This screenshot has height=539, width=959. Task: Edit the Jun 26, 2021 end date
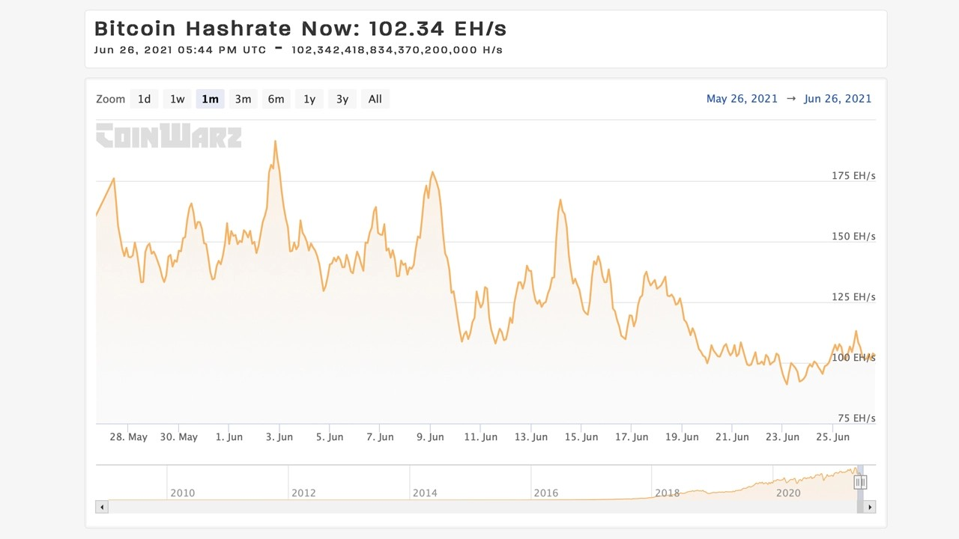pyautogui.click(x=838, y=99)
